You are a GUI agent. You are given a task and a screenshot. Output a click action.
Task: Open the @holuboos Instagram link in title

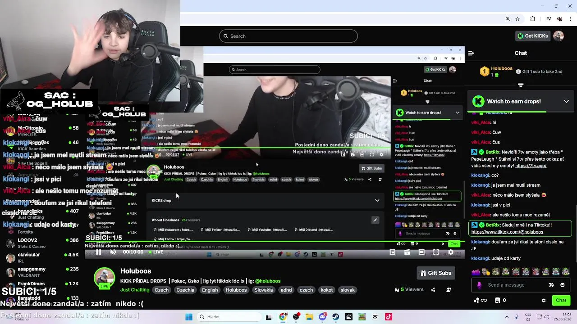(268, 281)
